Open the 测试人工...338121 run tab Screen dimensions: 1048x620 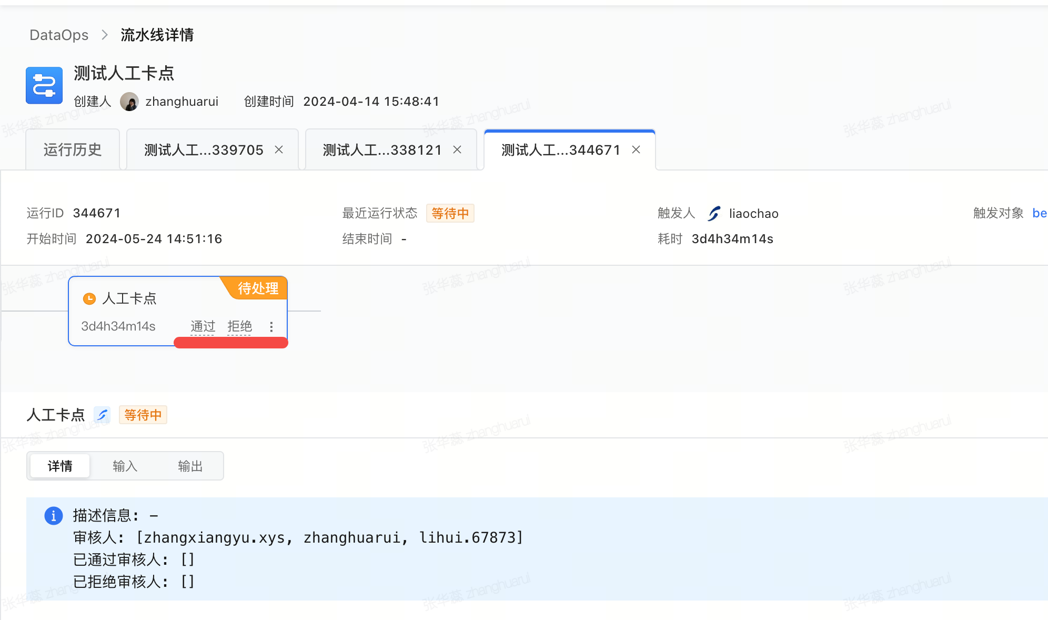coord(382,150)
